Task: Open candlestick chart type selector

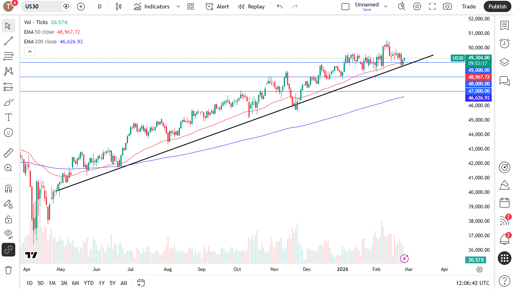Action: (118, 6)
